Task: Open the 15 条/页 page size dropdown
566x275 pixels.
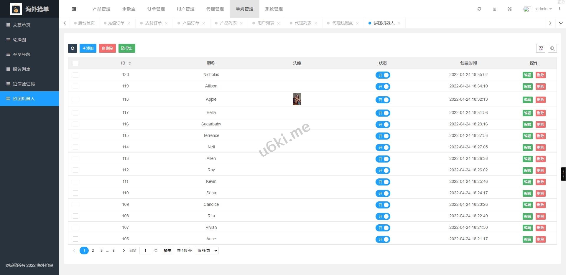Action: 207,251
